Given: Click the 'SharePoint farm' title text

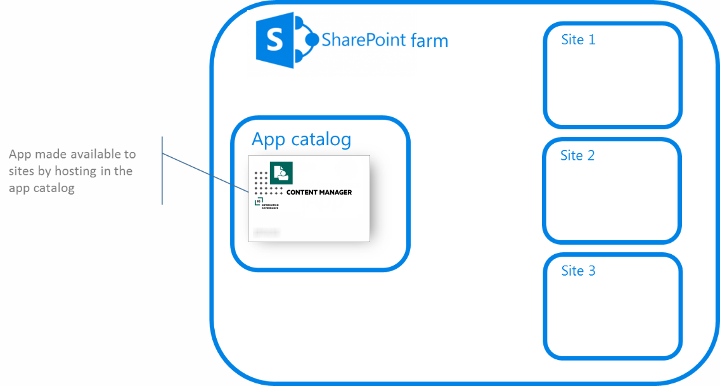Looking at the screenshot, I should click(385, 41).
